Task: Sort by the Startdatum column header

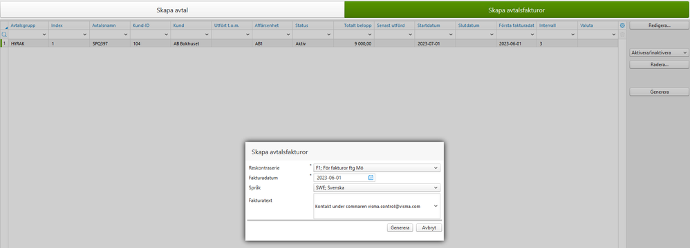Action: pos(434,26)
